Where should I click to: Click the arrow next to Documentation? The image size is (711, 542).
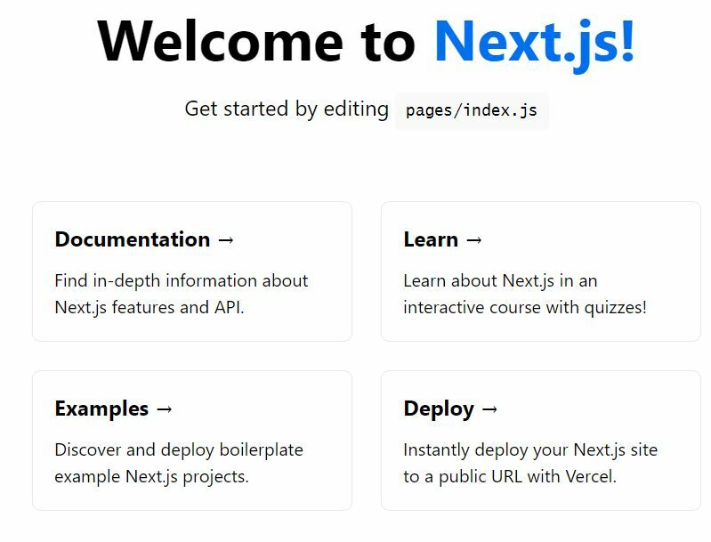pyautogui.click(x=226, y=240)
